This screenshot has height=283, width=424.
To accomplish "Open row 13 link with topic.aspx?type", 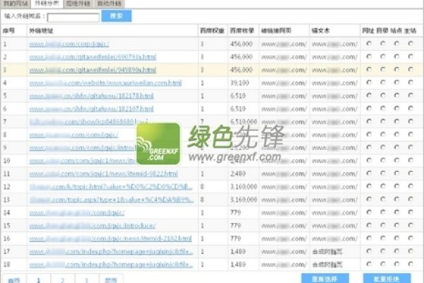I will [x=112, y=200].
